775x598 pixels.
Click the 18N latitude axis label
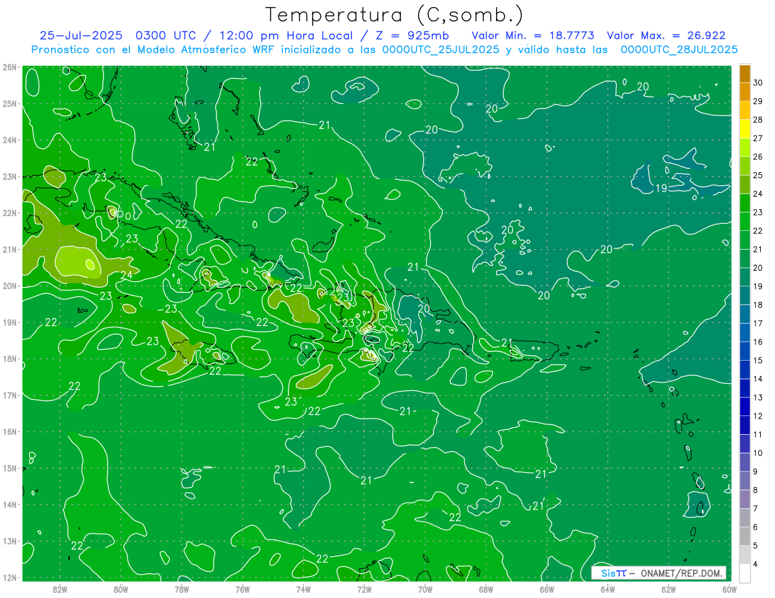pos(10,359)
